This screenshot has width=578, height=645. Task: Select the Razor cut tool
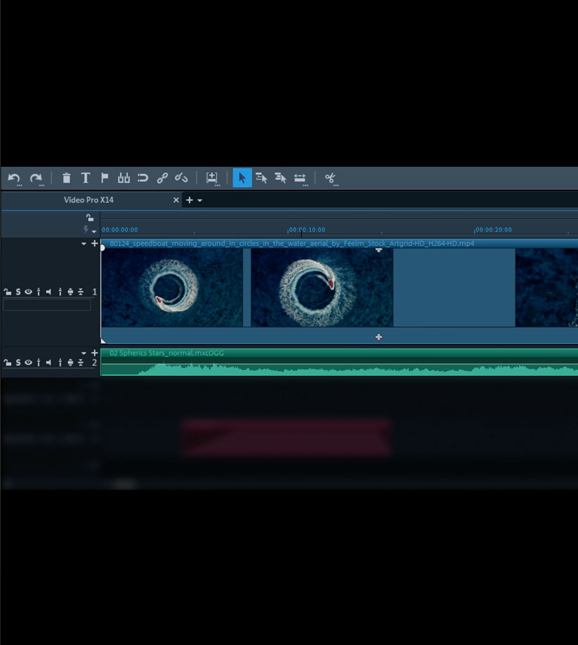(330, 177)
